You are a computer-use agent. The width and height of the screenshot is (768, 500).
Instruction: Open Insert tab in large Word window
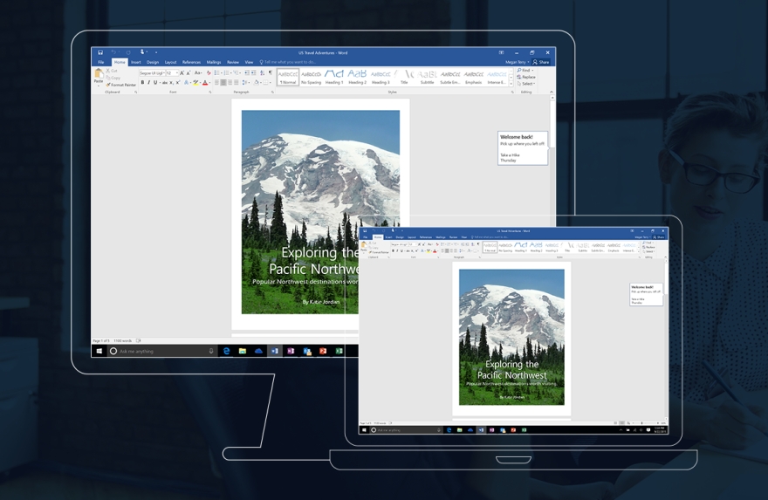coord(135,62)
